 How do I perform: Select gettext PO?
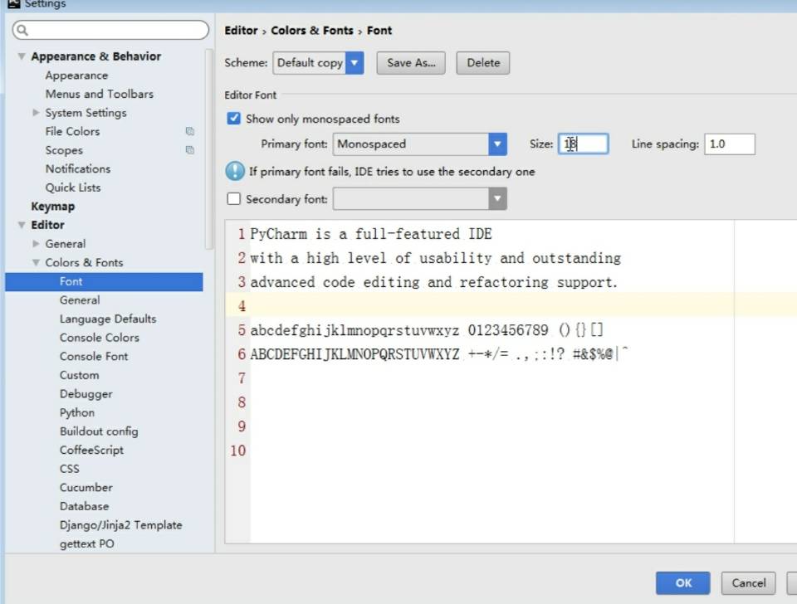(87, 543)
